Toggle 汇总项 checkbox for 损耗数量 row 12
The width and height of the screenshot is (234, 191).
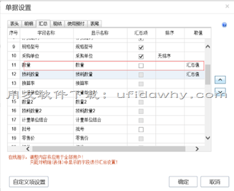click(141, 75)
